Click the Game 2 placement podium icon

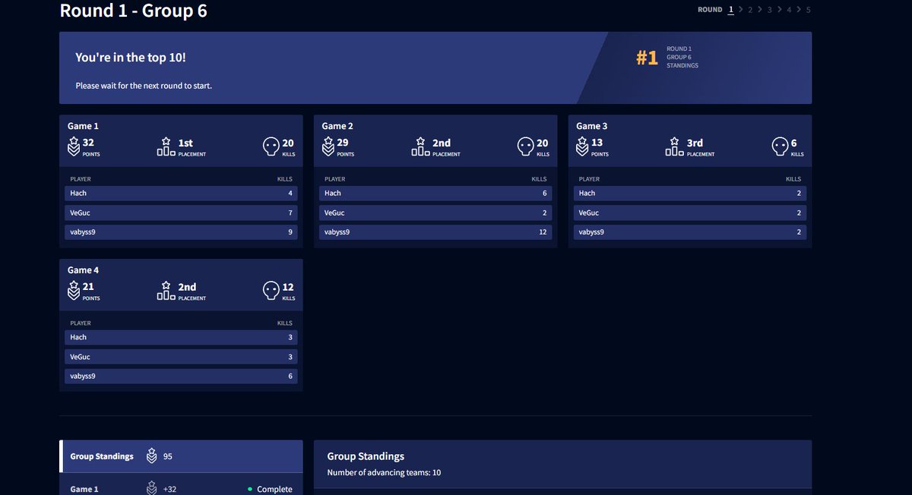coord(420,147)
